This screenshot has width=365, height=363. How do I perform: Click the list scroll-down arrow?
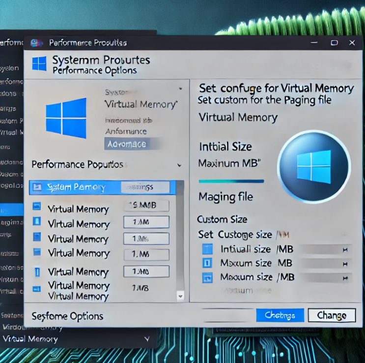coord(180,296)
